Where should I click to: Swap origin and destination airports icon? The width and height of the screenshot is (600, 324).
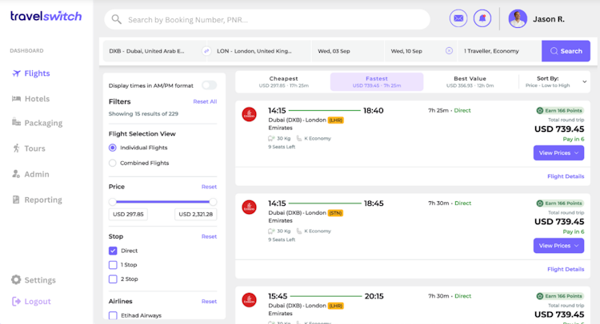point(206,51)
